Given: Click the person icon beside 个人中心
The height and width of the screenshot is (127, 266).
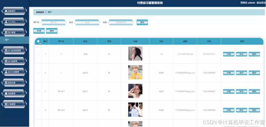Looking at the screenshot, I should 6,22.
